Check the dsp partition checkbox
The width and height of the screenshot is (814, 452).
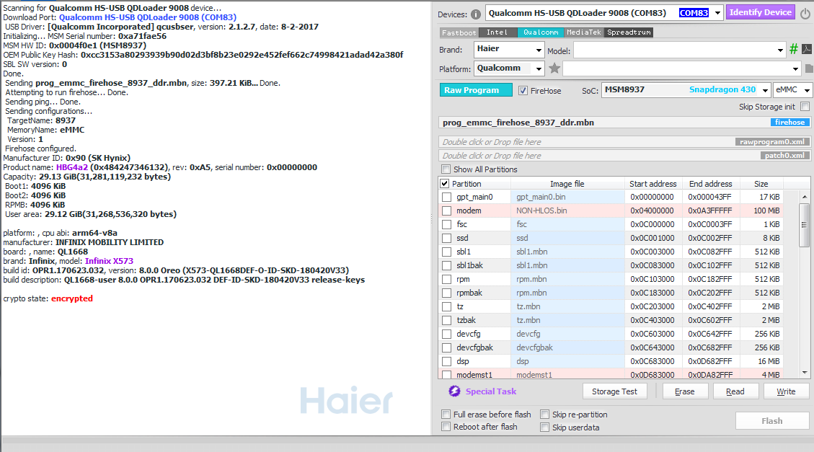pos(446,361)
